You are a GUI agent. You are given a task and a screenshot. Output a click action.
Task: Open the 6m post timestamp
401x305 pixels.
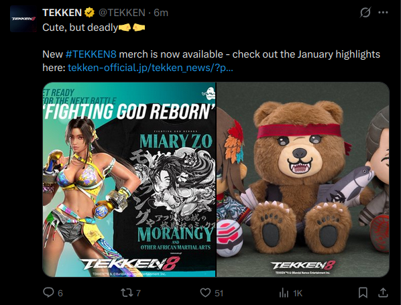pyautogui.click(x=161, y=13)
